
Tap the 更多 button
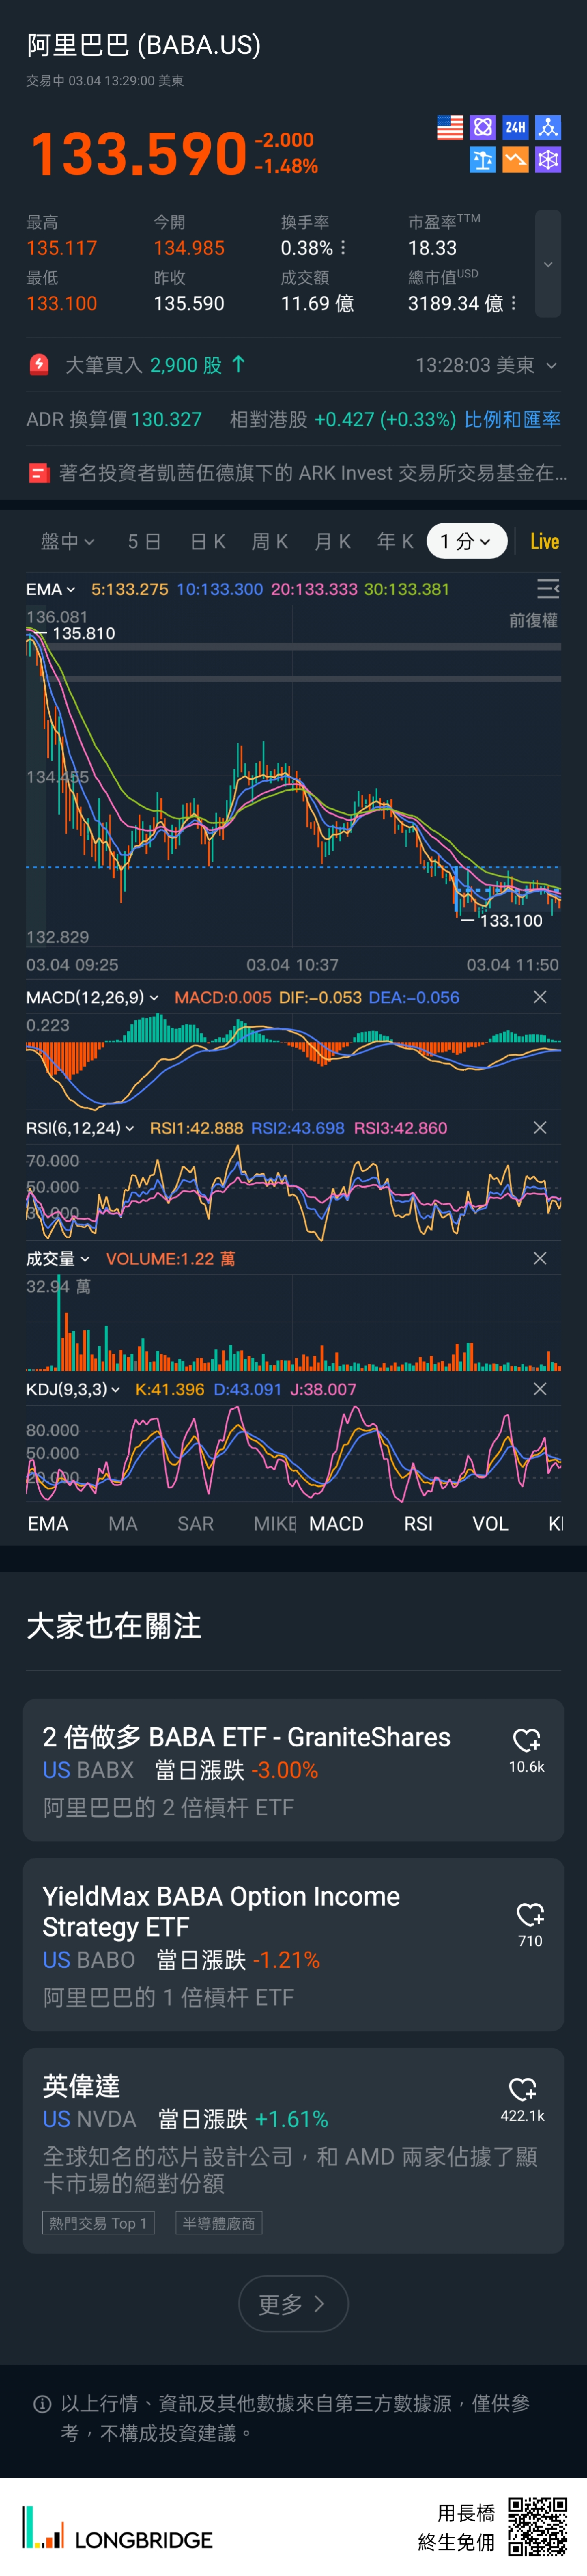[293, 2304]
